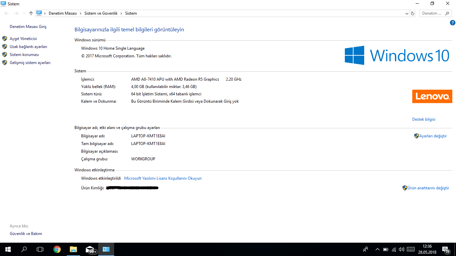Open Aygıt Yöneticisi
Screen dimensions: 456x256
(23, 39)
